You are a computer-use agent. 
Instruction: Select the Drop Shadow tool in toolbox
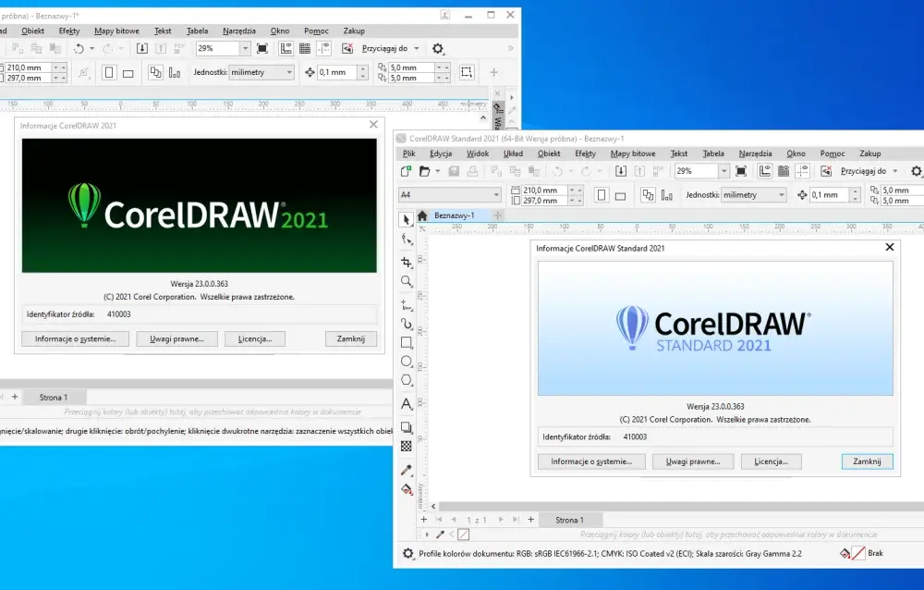(406, 427)
